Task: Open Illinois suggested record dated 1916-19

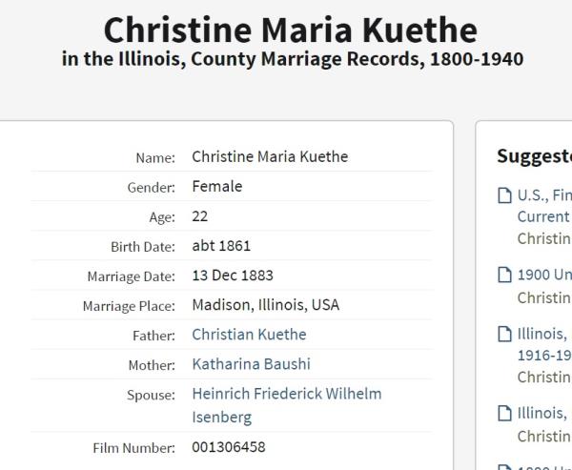Action: pos(543,344)
